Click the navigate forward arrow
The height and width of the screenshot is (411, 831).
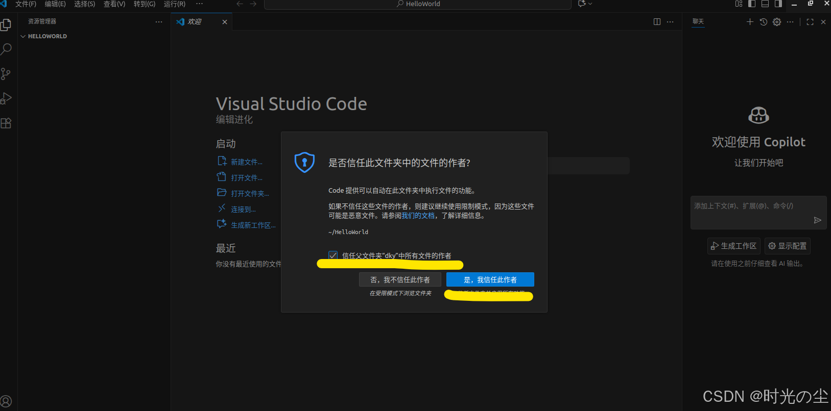pos(253,4)
